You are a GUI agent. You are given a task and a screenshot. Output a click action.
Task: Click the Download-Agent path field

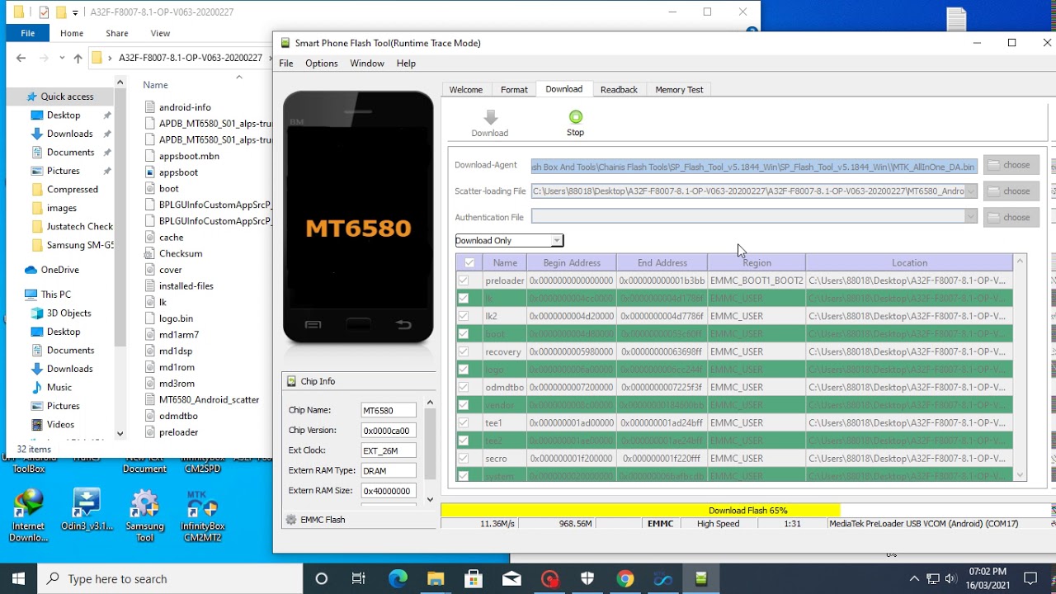[x=754, y=166]
